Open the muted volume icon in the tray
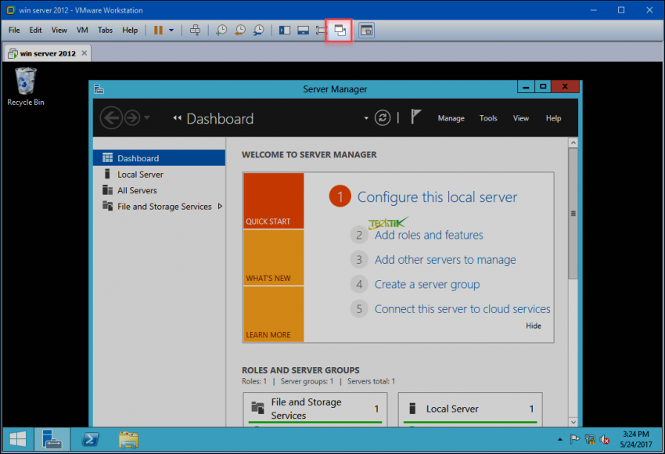The image size is (665, 454). click(603, 439)
